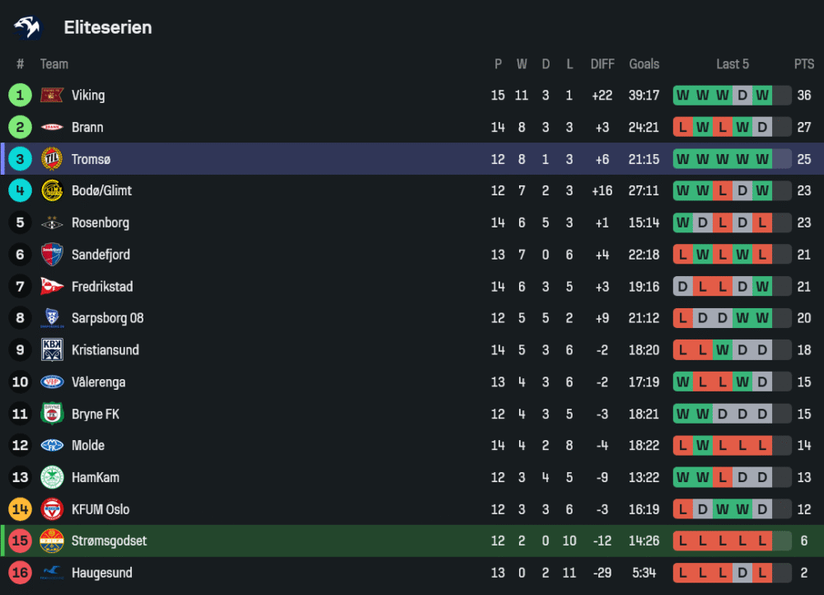
Task: Click the Tromsø club crest
Action: coord(52,159)
